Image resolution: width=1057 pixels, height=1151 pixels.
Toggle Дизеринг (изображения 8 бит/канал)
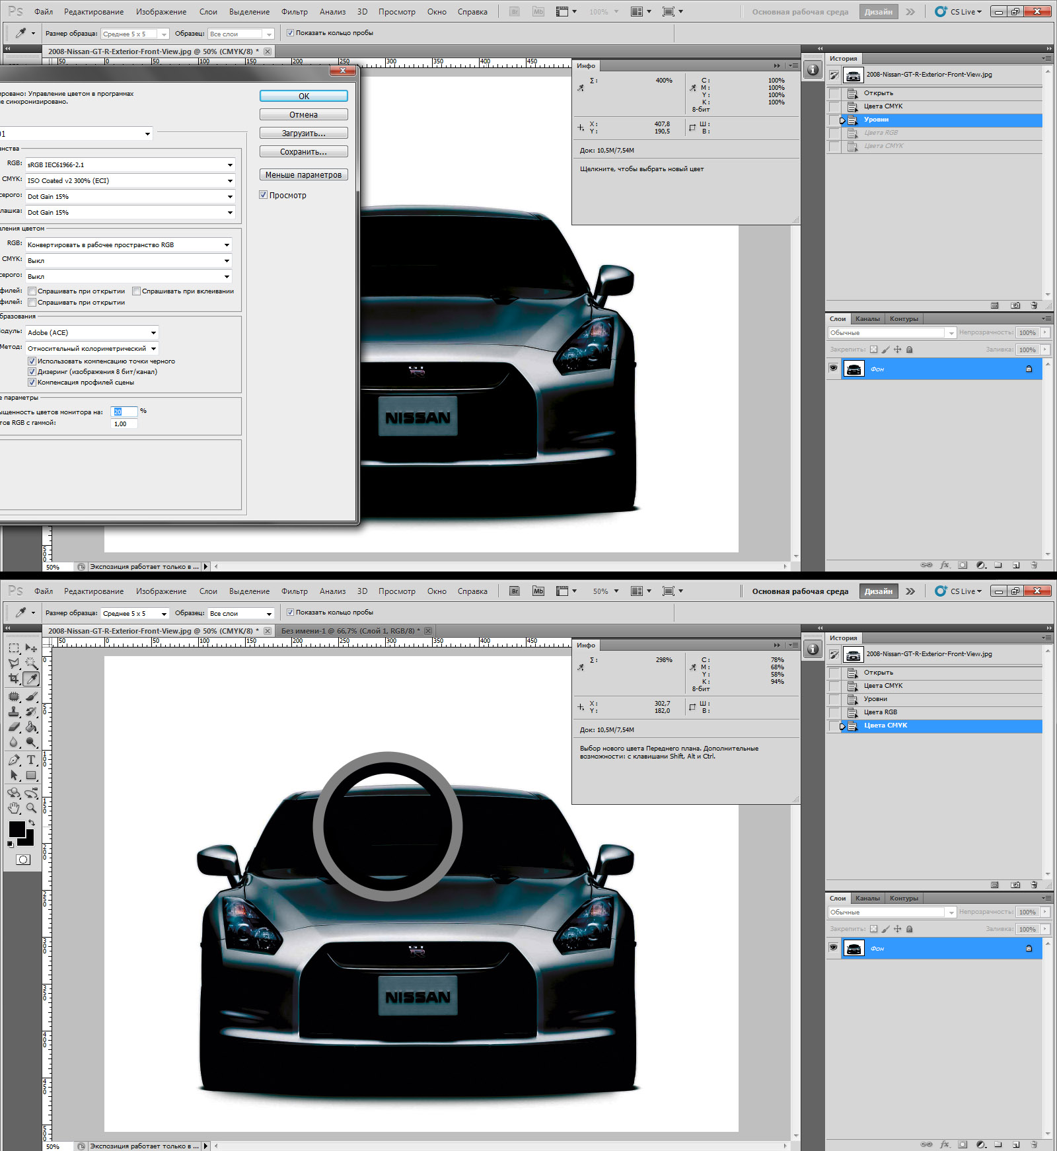pos(32,371)
